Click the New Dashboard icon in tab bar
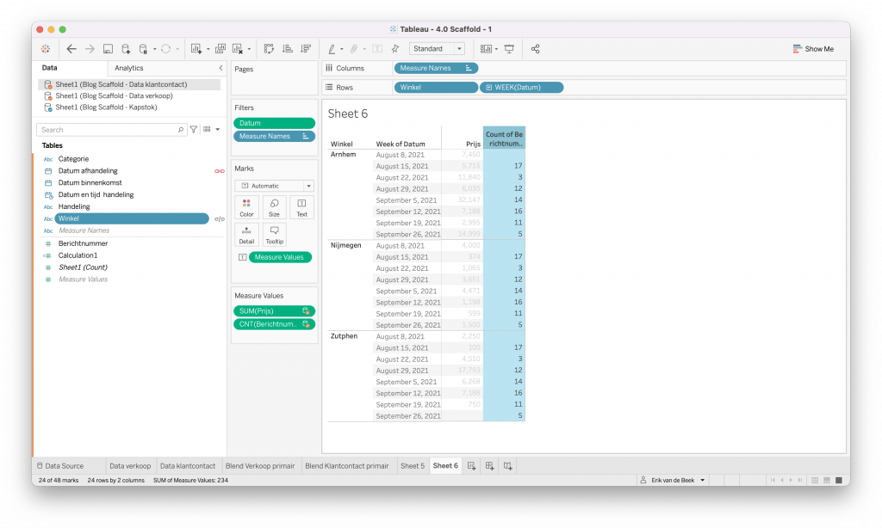 coord(489,466)
